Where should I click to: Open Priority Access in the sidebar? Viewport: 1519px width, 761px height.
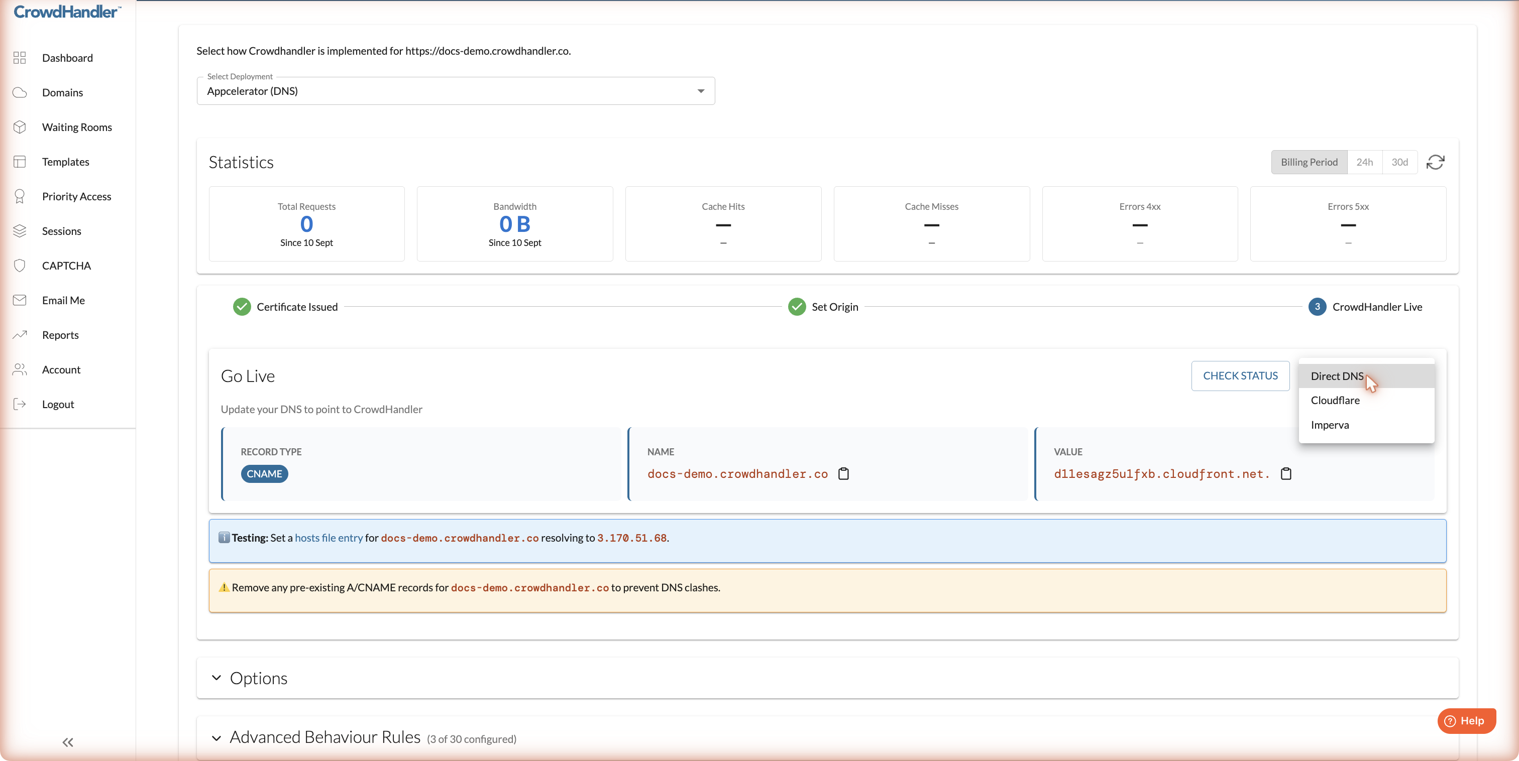(76, 196)
